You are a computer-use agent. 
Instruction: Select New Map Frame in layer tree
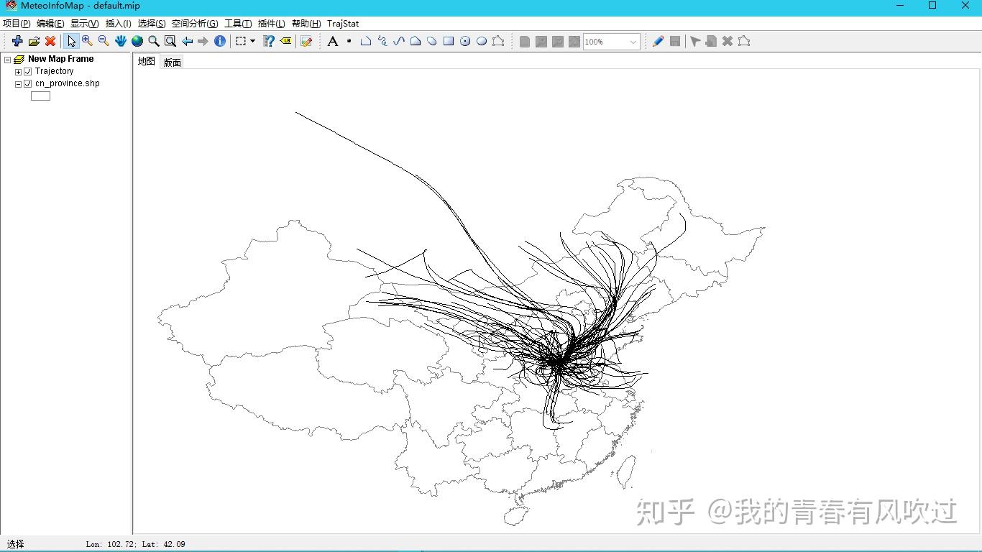point(61,59)
